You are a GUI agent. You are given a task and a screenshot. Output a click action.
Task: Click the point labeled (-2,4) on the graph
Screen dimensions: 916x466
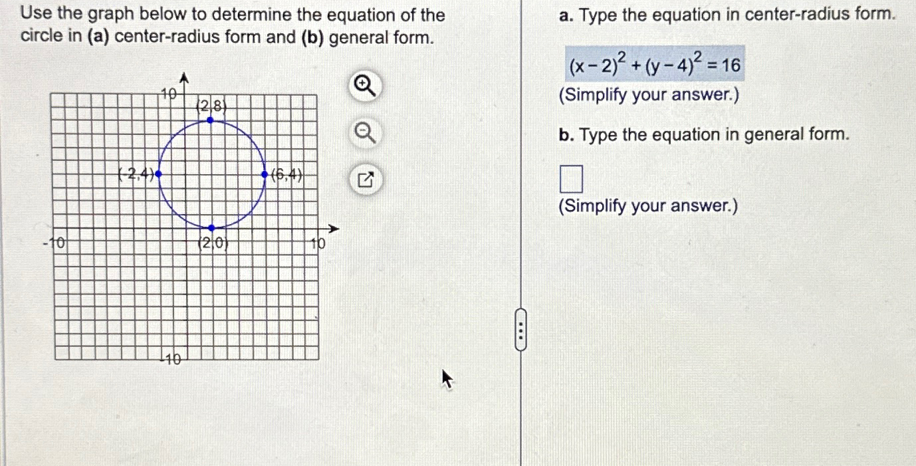point(158,174)
